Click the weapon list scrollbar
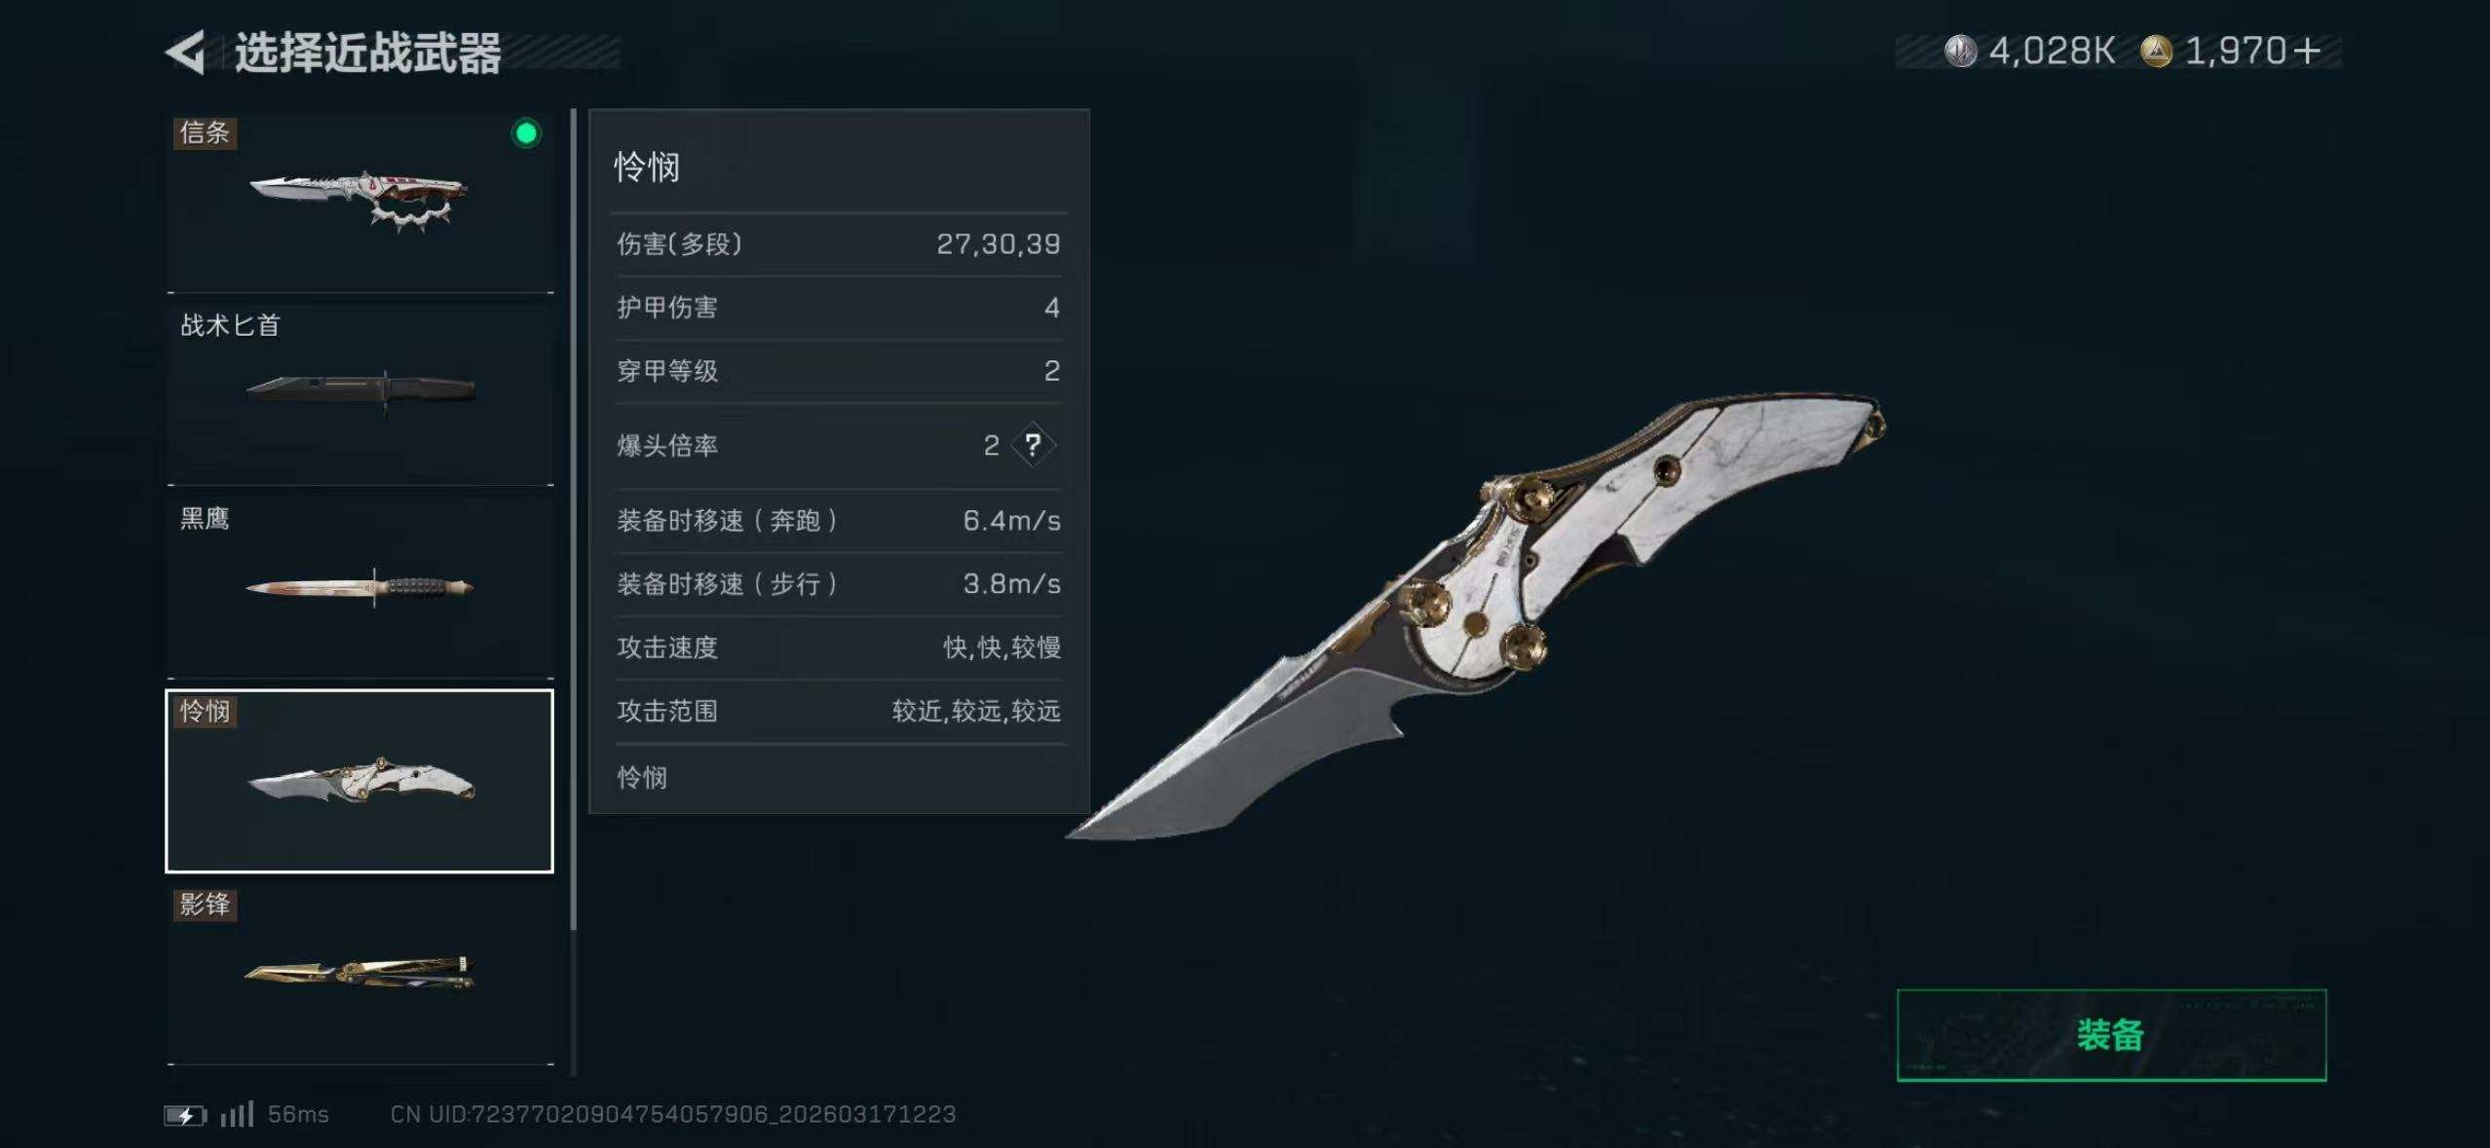Viewport: 2490px width, 1148px height. click(574, 519)
